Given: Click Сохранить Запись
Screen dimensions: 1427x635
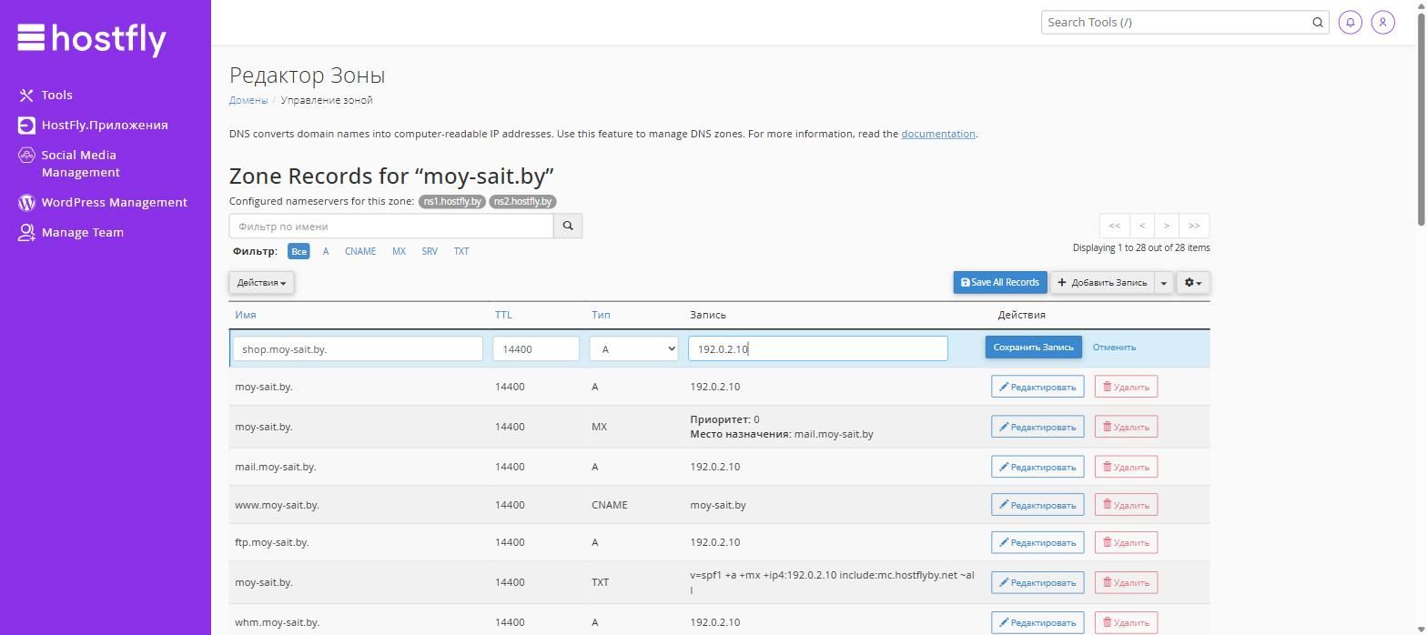Looking at the screenshot, I should pos(1033,348).
